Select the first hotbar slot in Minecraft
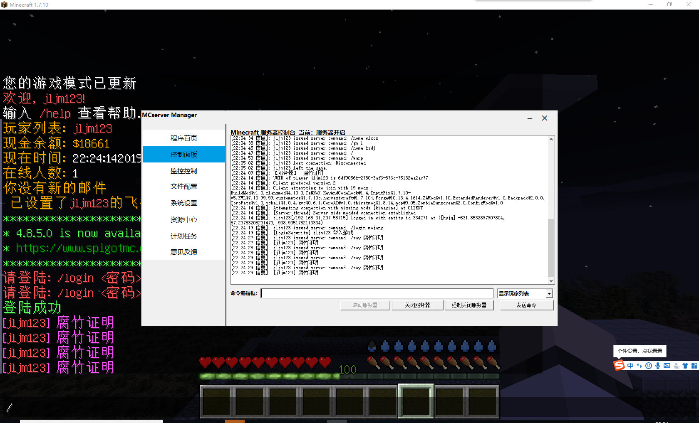The height and width of the screenshot is (423, 699). (216, 401)
